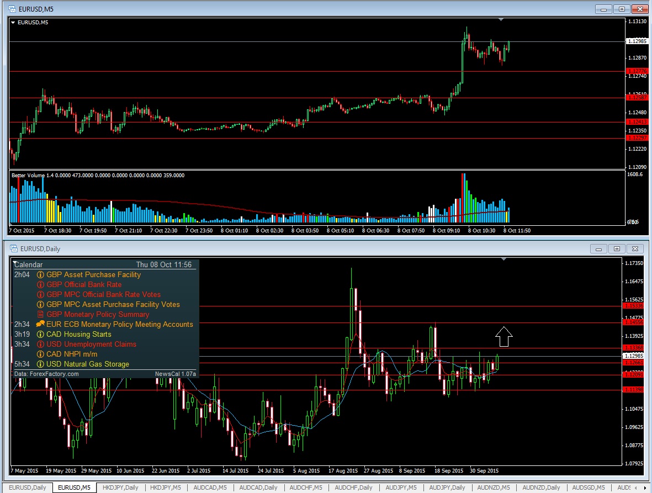Switch to the EURUSD,Daily chart tab

(x=28, y=487)
